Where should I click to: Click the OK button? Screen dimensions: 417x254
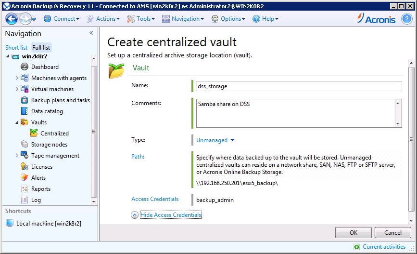pos(354,233)
